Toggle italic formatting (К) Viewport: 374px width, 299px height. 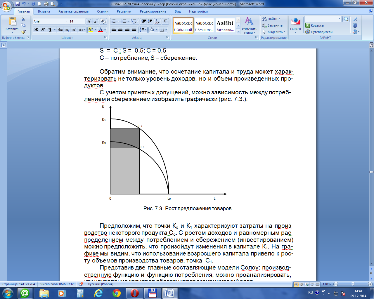(x=43, y=30)
